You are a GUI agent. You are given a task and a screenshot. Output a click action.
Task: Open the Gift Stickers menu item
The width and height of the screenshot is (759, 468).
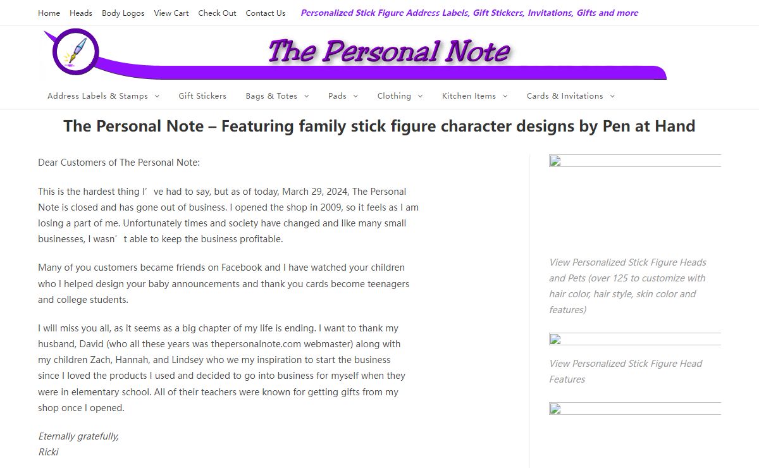(202, 96)
